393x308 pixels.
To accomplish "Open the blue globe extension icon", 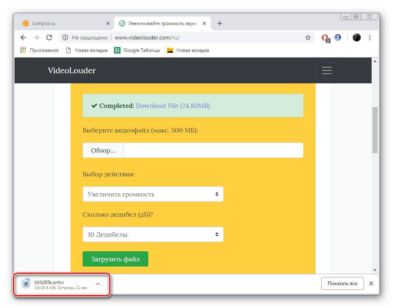I will [338, 37].
